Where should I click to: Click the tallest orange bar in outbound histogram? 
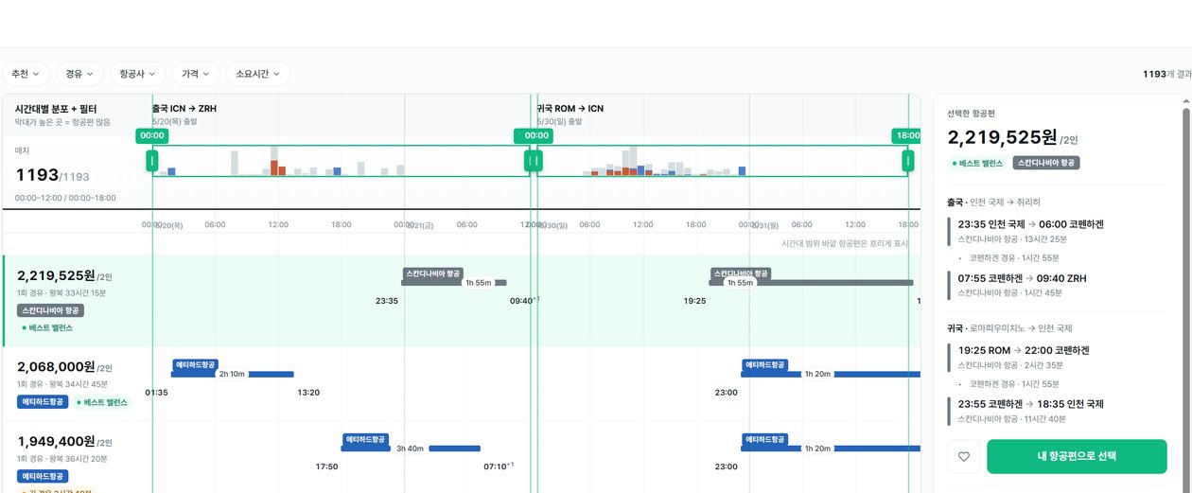(274, 167)
